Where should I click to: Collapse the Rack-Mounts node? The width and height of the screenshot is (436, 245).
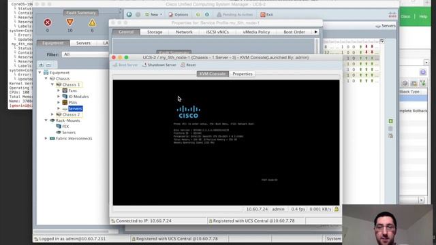click(46, 120)
